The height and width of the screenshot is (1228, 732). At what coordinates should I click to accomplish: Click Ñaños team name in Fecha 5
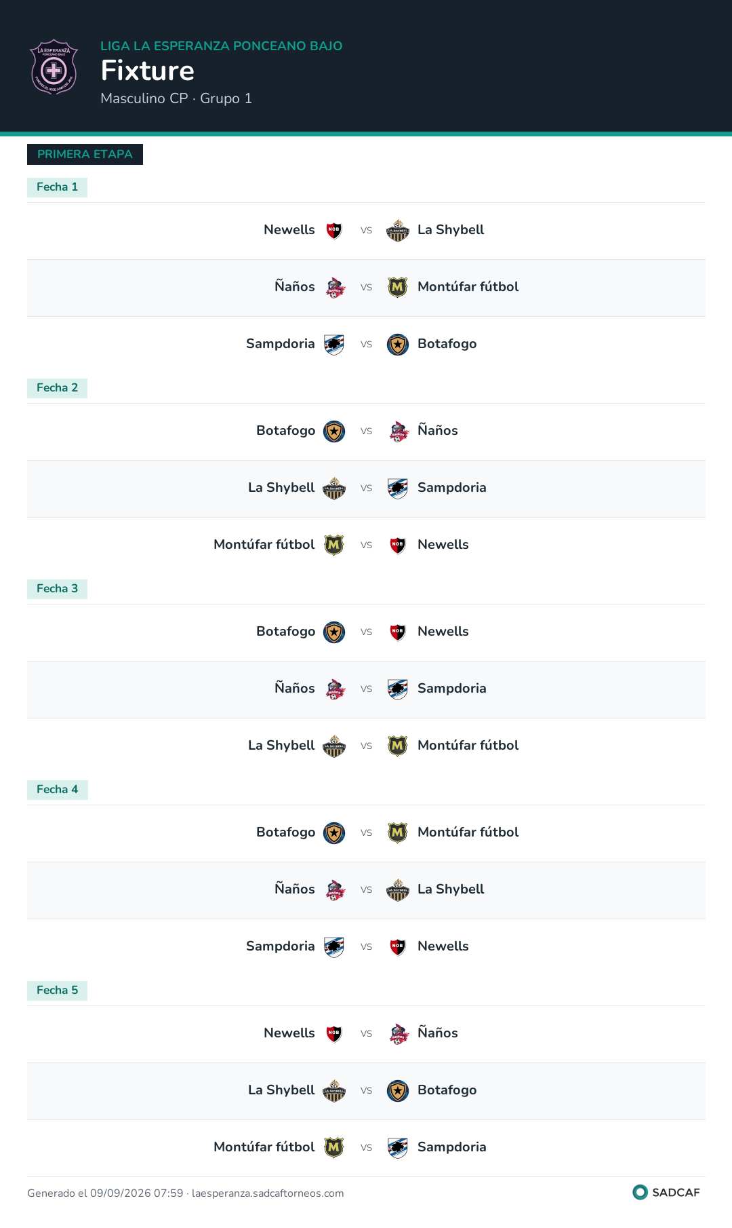[x=438, y=1033]
